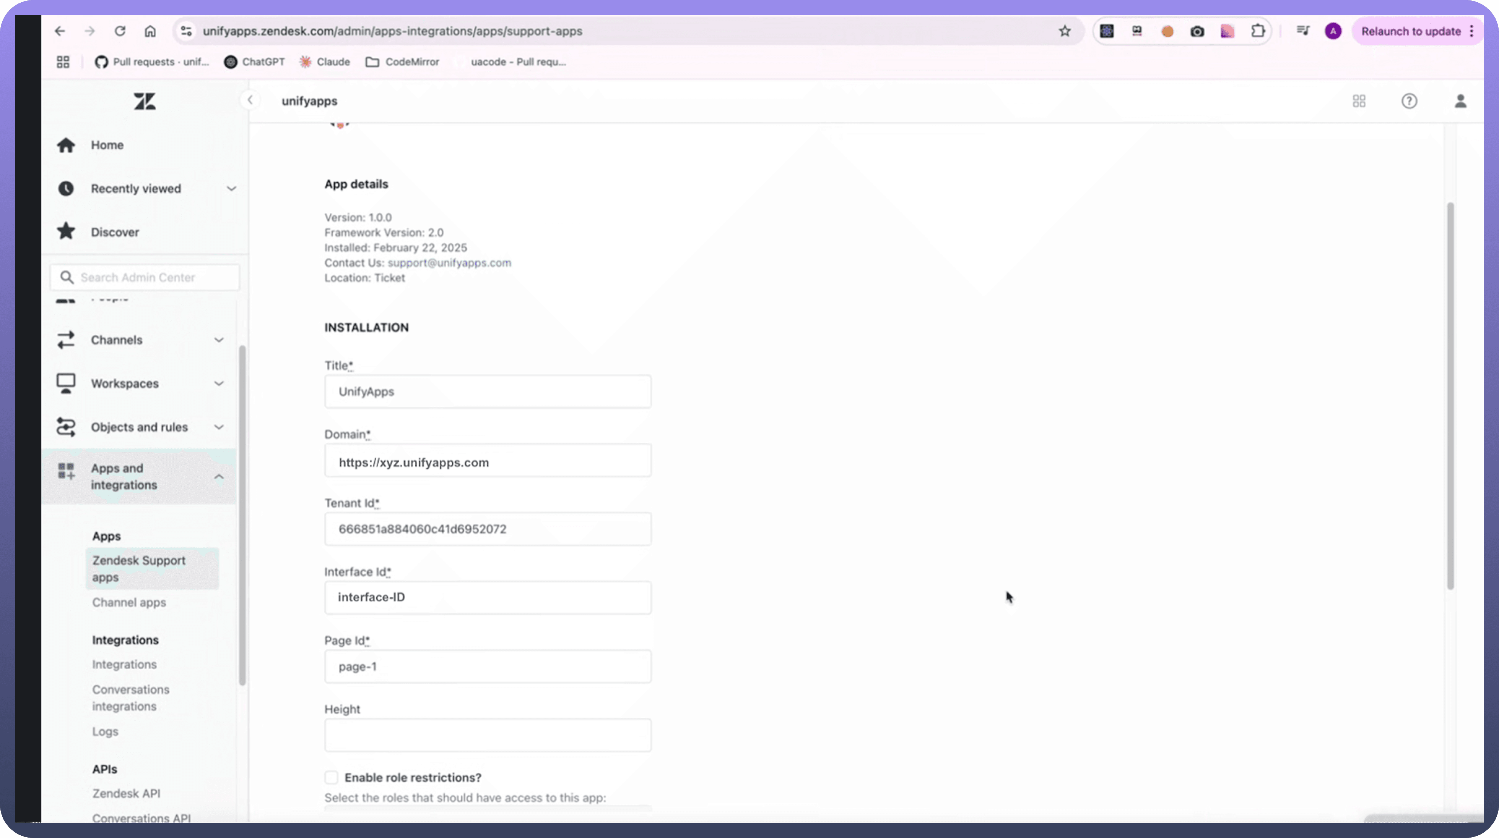
Task: Open Conversations integrations item
Action: tap(131, 698)
